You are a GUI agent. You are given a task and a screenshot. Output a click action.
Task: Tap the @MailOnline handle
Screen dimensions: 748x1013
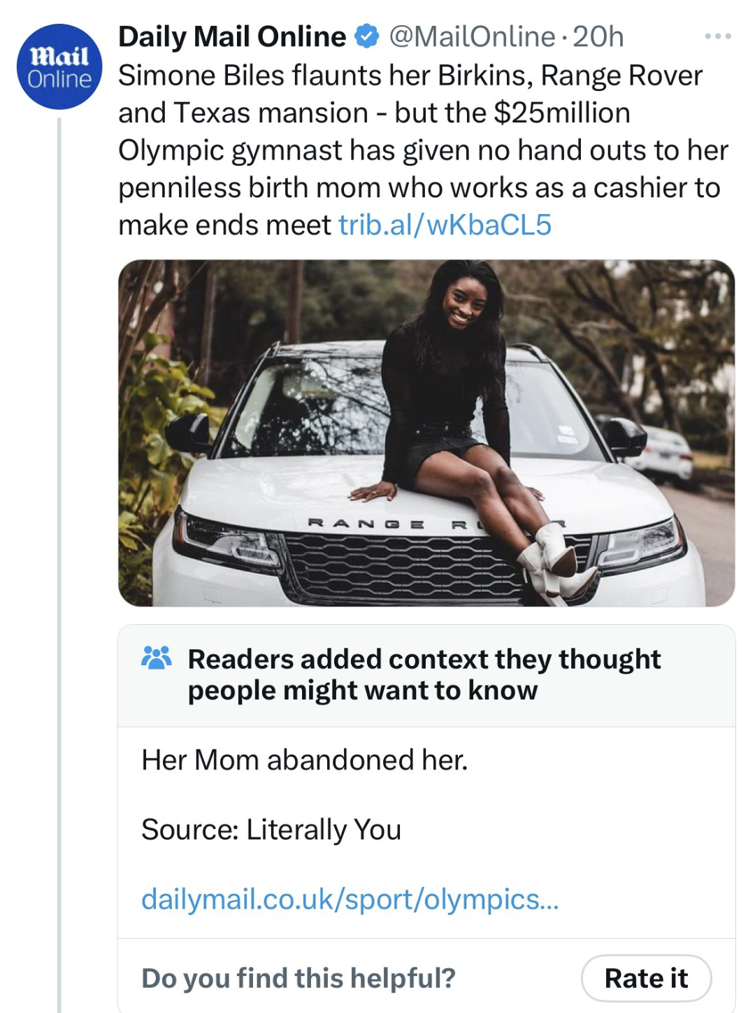point(471,36)
